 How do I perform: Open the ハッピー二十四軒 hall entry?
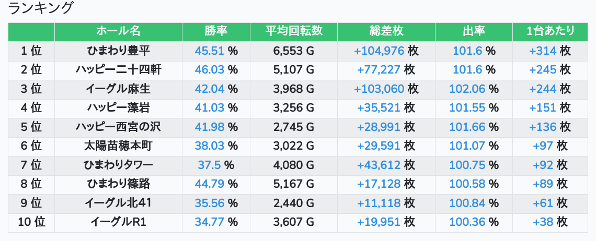point(118,70)
